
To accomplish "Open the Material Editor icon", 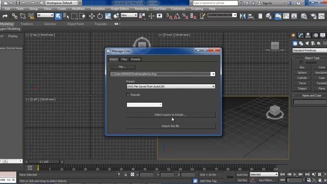I will 304,16.
